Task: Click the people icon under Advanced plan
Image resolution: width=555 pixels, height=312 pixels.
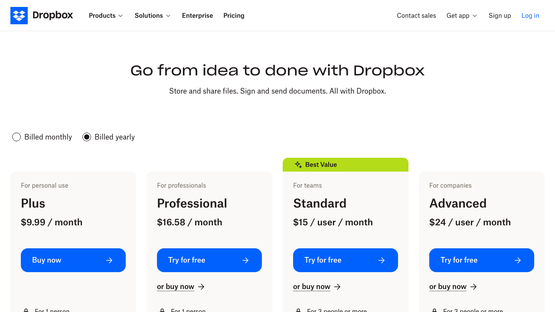Action: pos(434,309)
